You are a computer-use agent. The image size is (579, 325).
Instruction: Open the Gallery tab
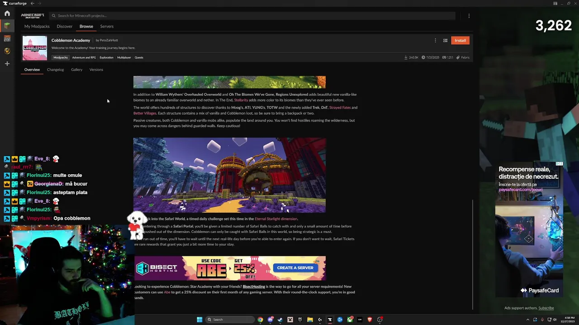pos(76,70)
